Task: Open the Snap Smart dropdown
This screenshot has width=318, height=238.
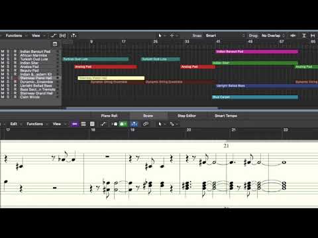Action: [225, 36]
